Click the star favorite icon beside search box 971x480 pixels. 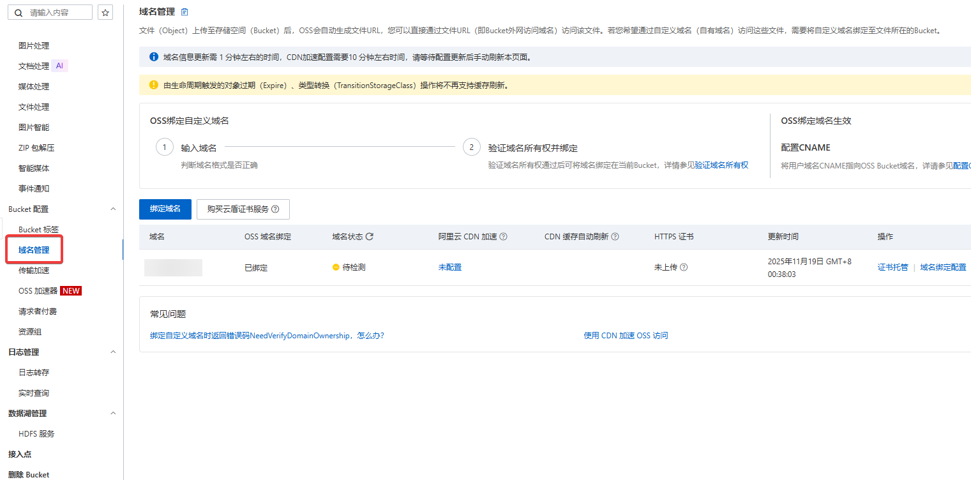tap(105, 12)
